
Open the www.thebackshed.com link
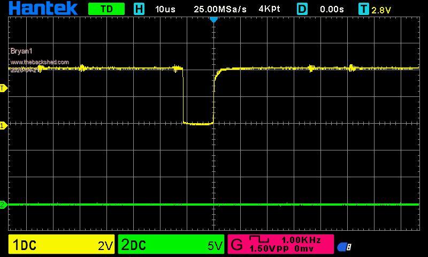pyautogui.click(x=40, y=62)
